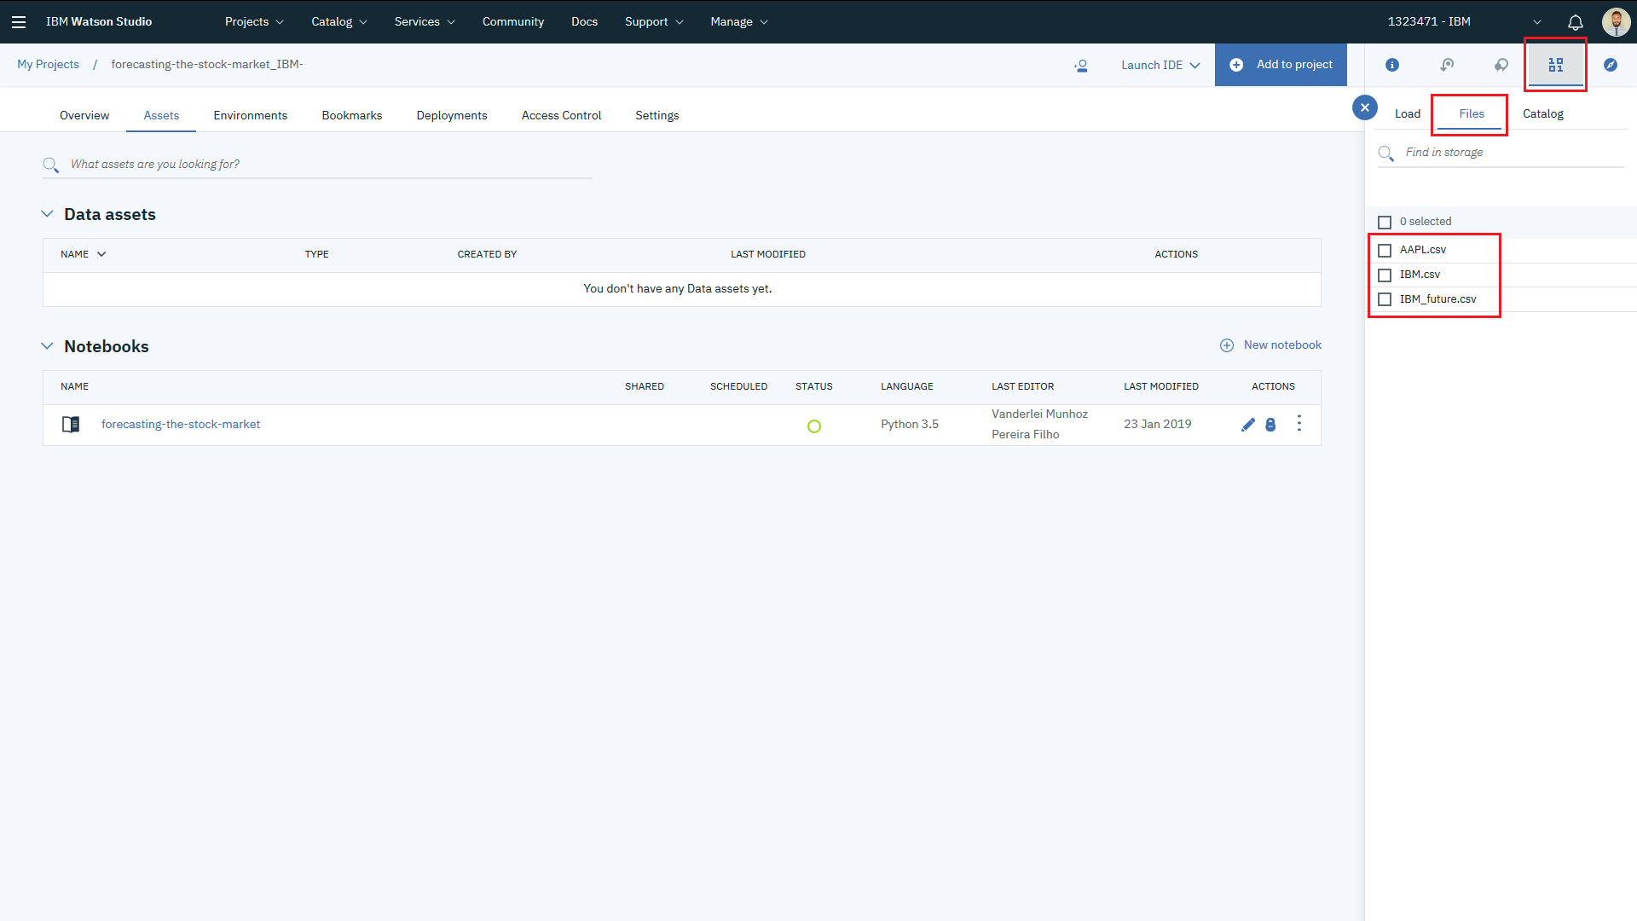Collapse the Data assets section

click(47, 214)
